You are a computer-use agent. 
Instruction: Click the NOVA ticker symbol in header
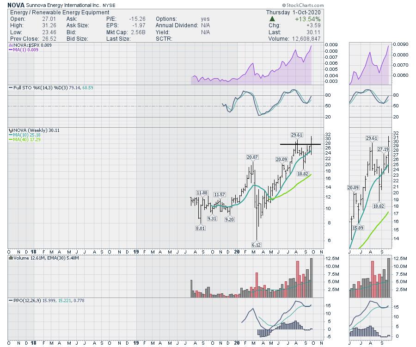[x=16, y=5]
